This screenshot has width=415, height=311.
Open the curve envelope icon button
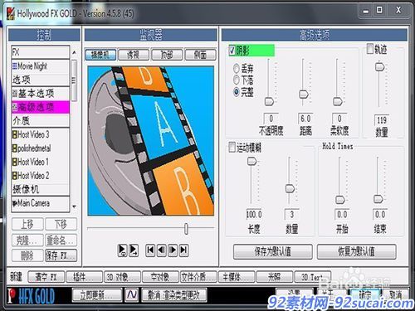(132, 294)
